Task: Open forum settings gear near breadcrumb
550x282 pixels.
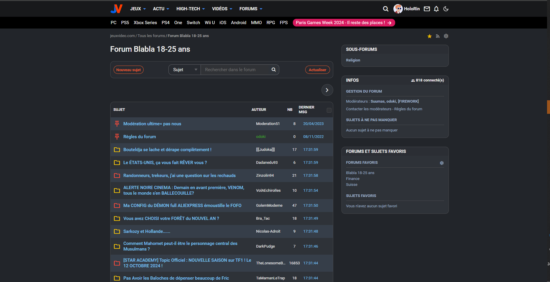Action: pos(446,36)
